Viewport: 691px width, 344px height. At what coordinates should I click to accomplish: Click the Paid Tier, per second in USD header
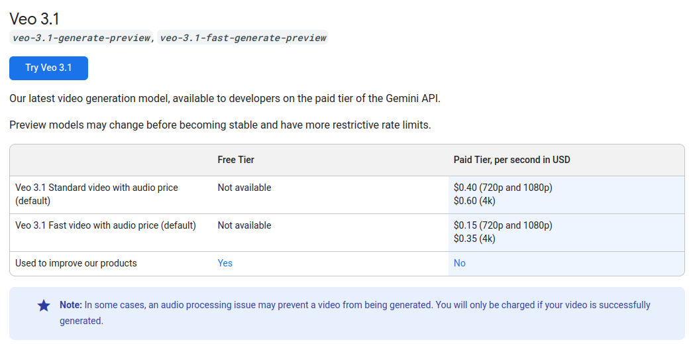pyautogui.click(x=512, y=160)
